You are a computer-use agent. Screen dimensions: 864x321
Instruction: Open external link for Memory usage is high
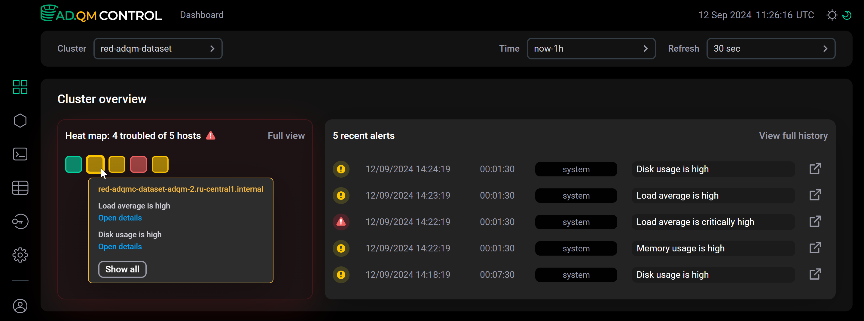tap(815, 248)
